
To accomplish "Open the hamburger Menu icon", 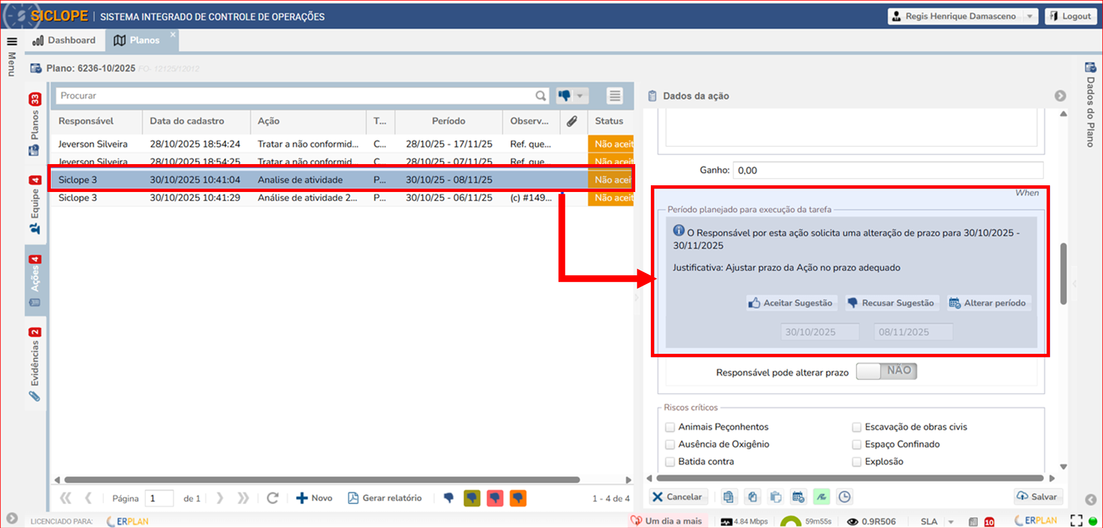I will pos(12,41).
